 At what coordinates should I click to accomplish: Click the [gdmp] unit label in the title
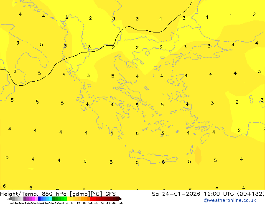[x=80, y=194]
